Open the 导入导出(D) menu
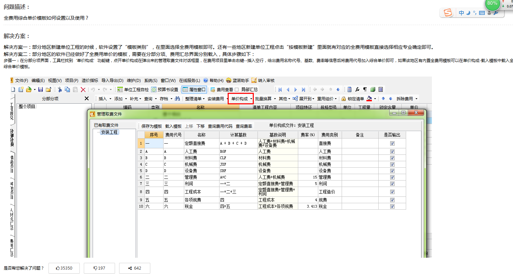 112,81
